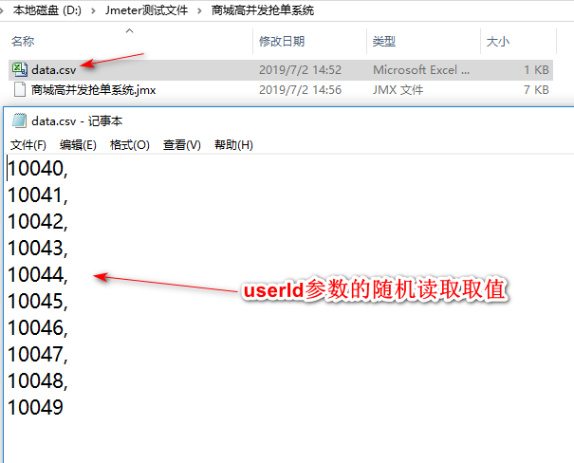Viewport: 574px width, 463px height.
Task: Place cursor on line 10042 in Notepad
Action: [38, 222]
